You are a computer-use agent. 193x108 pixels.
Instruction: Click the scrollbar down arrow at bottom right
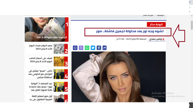(192, 101)
